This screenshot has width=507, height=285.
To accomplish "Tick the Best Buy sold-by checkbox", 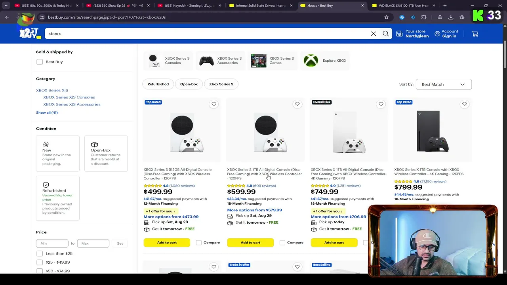I will coord(40,62).
